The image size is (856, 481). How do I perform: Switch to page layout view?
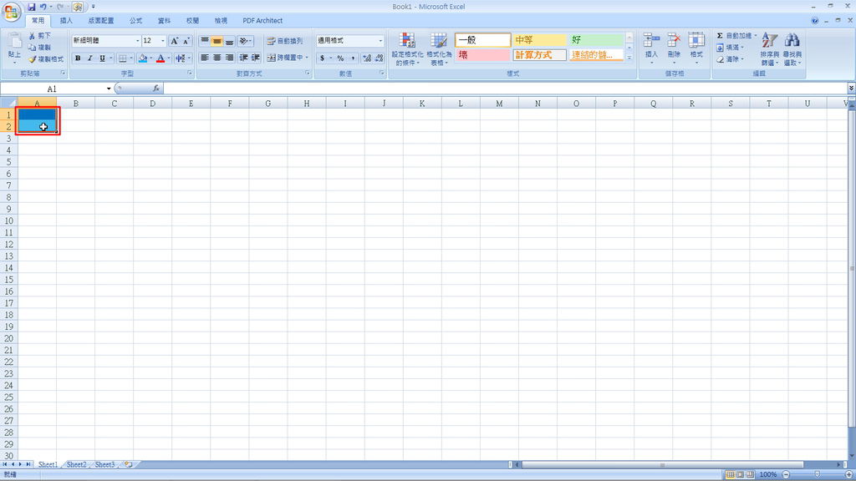point(741,475)
